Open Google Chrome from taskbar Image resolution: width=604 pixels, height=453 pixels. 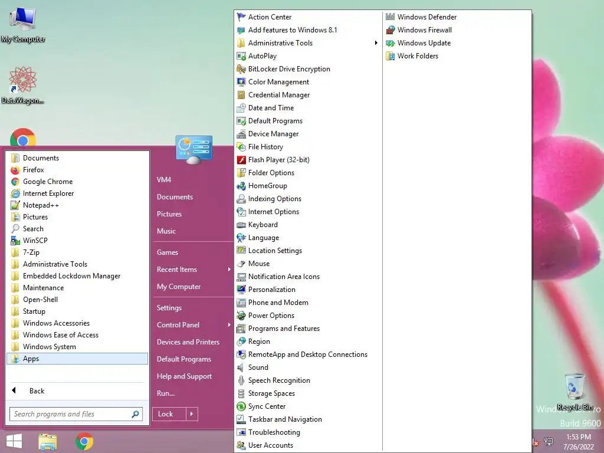(x=84, y=441)
